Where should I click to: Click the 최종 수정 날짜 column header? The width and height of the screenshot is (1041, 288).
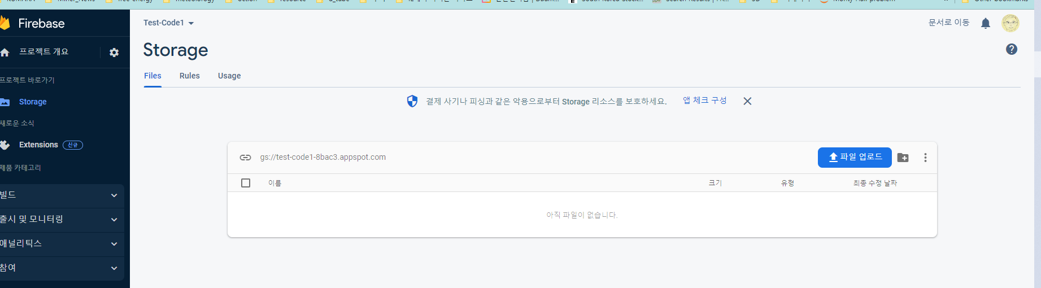875,183
